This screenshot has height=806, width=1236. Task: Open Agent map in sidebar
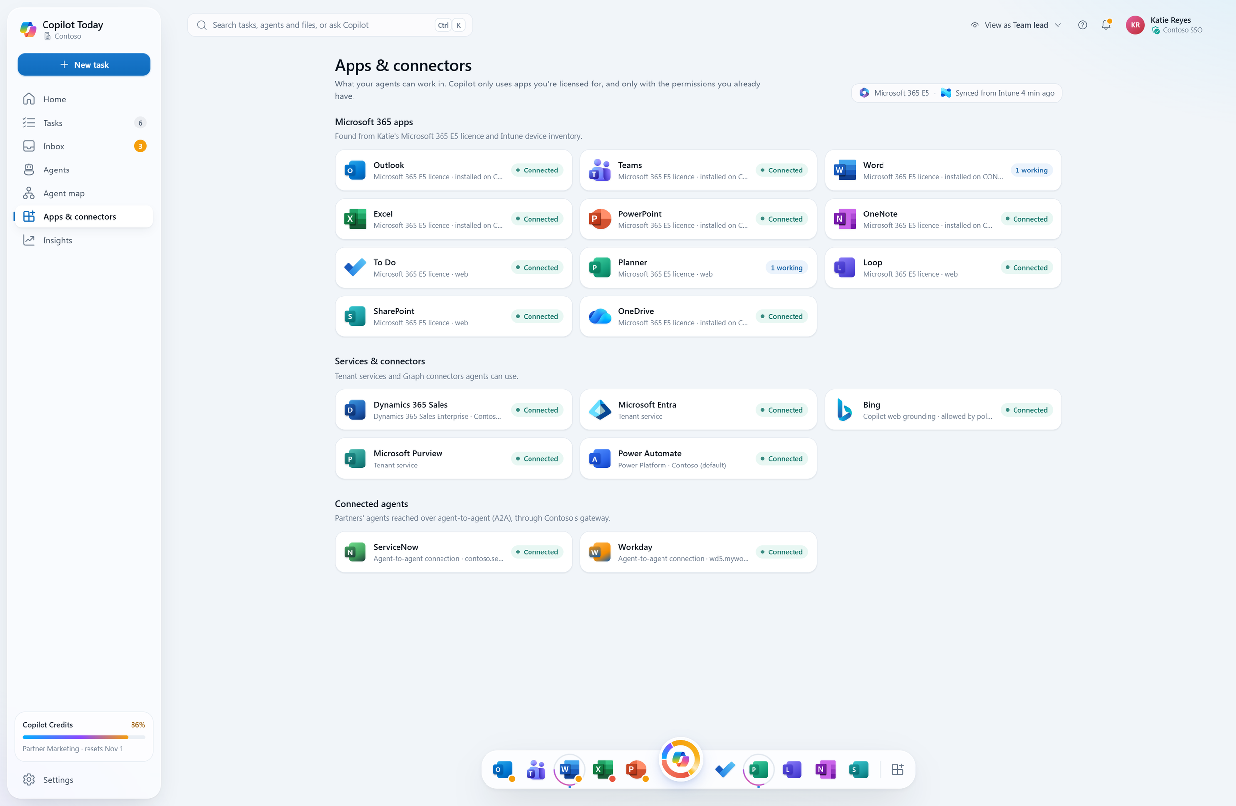[x=84, y=193]
